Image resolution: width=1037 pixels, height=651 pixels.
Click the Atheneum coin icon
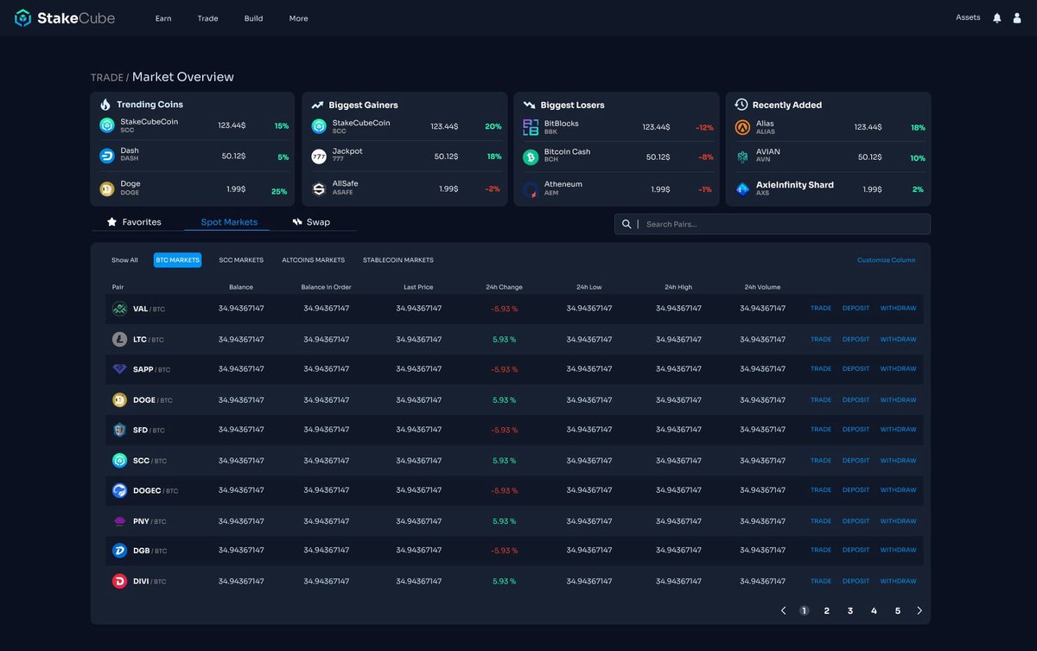(531, 188)
